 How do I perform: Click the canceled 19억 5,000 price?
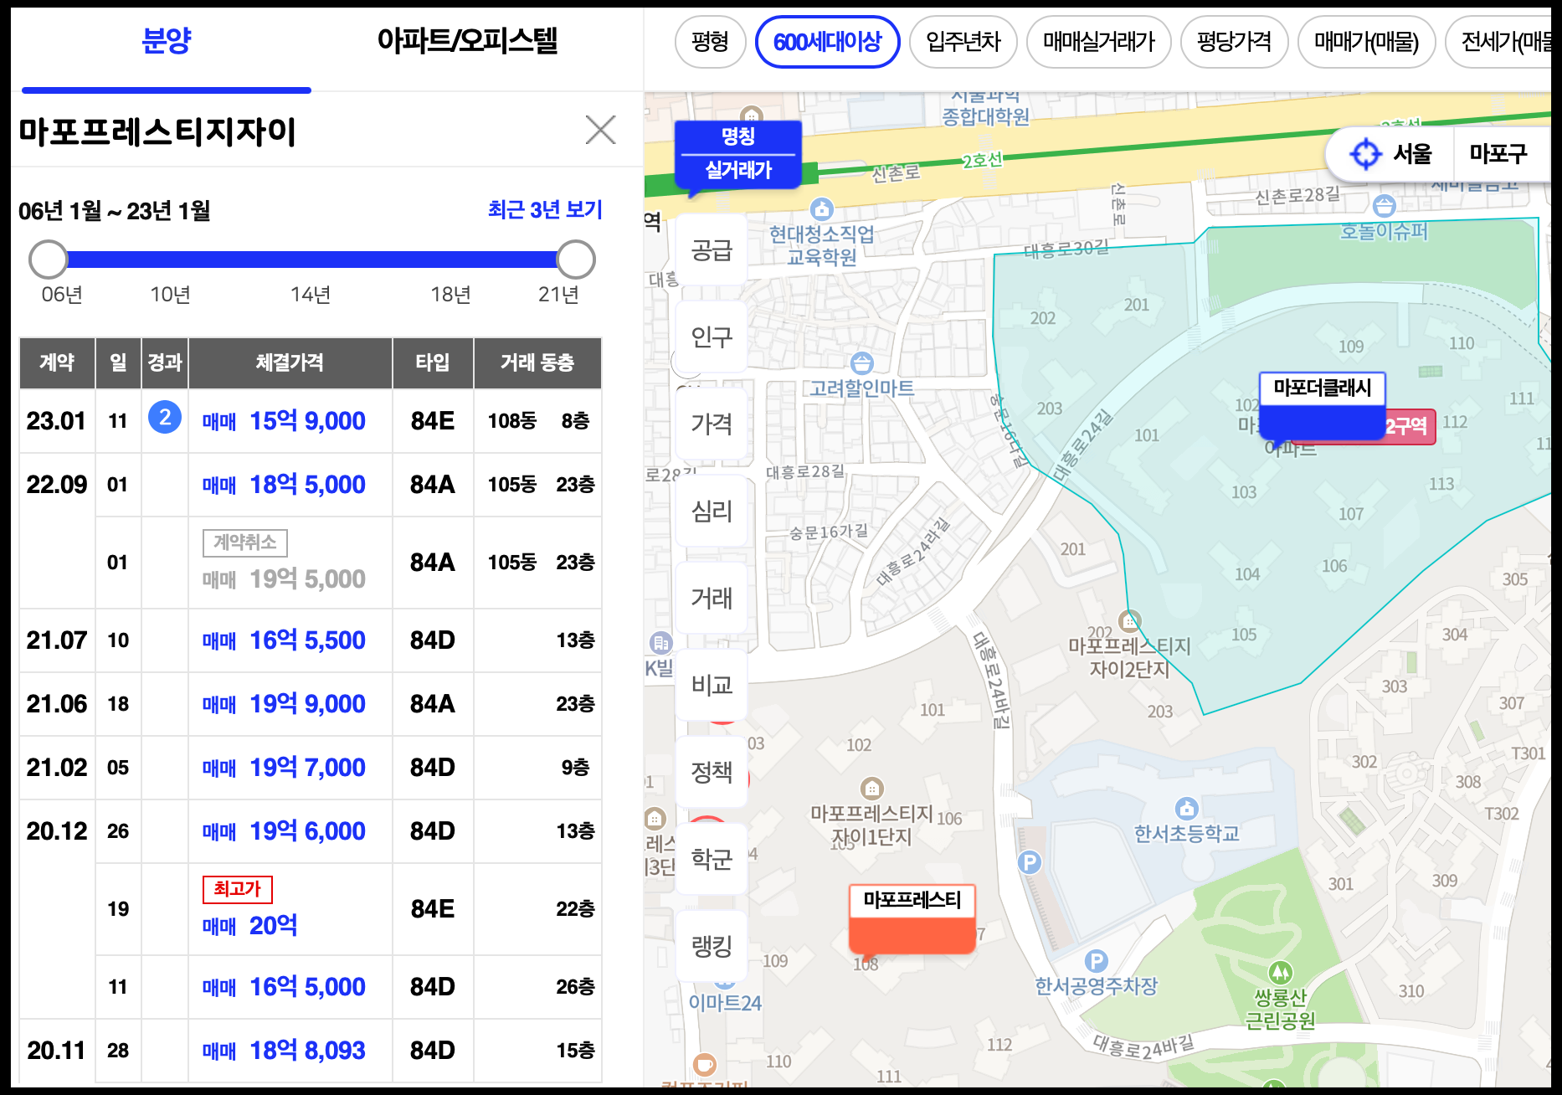pos(284,579)
